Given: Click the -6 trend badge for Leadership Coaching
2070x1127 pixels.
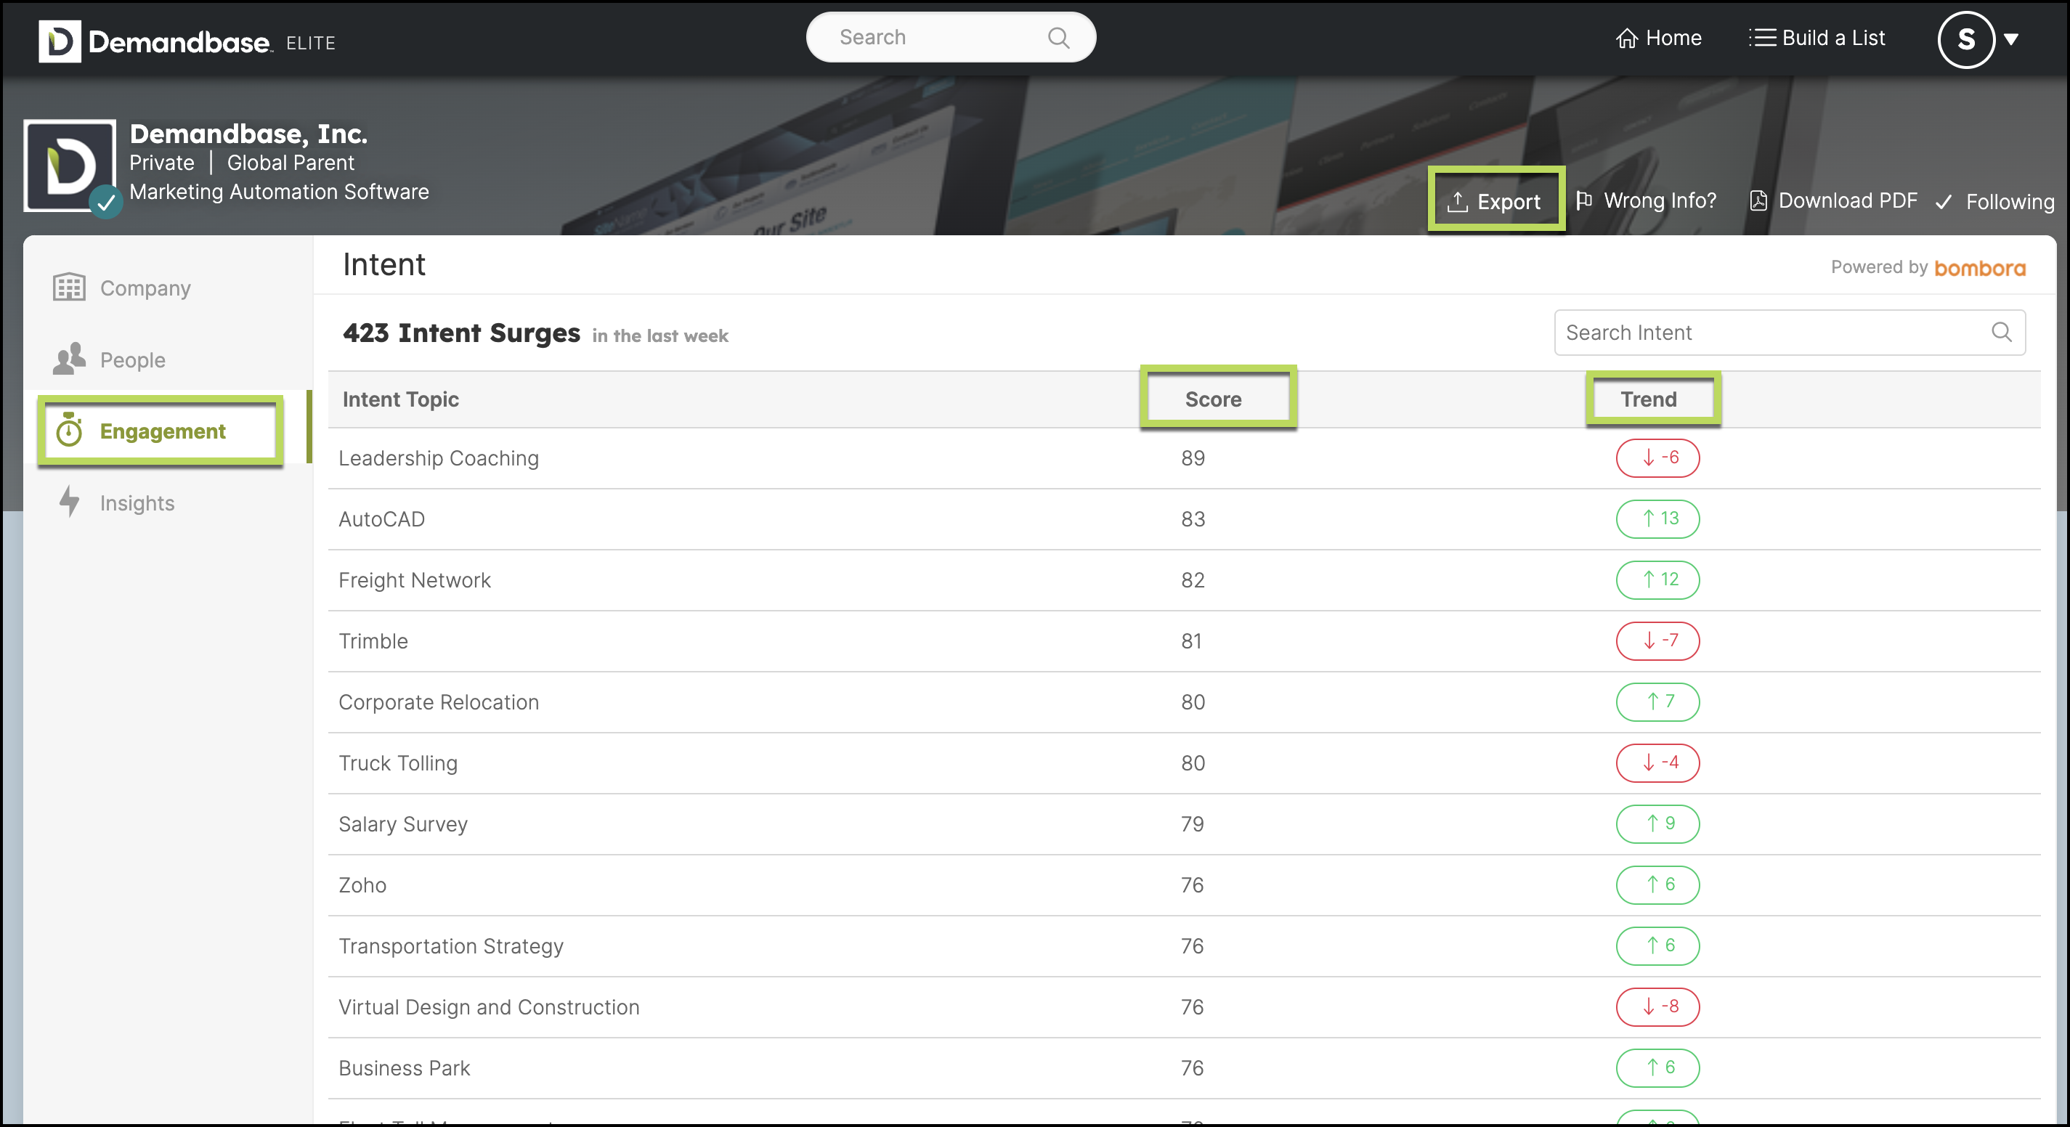Looking at the screenshot, I should coord(1657,458).
